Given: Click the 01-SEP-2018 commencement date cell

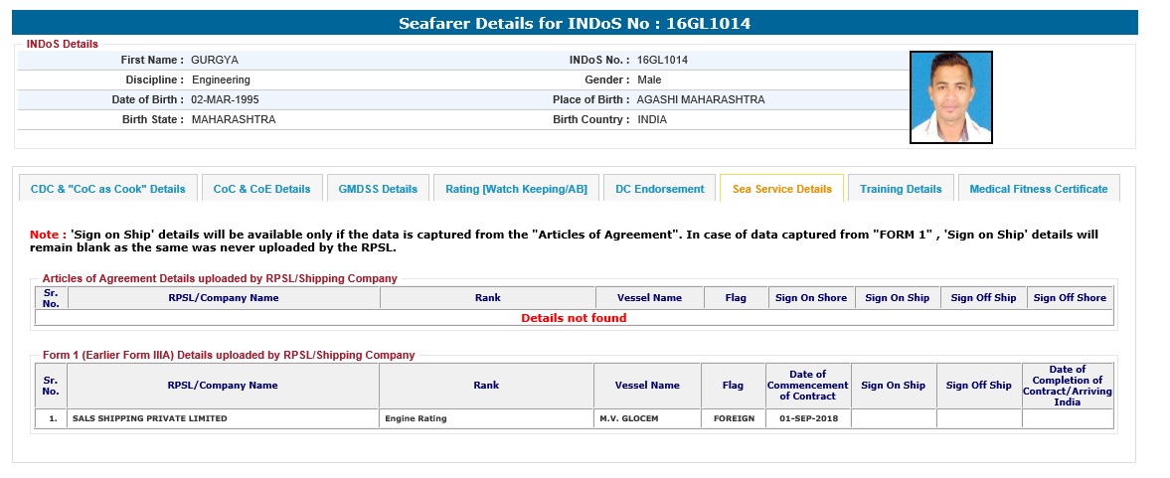Looking at the screenshot, I should (x=808, y=418).
